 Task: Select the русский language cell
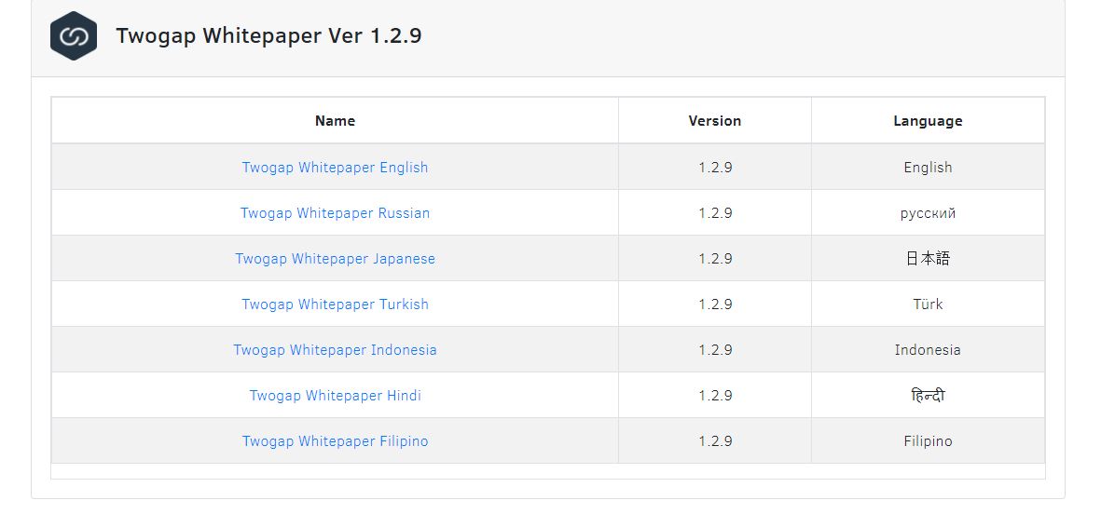928,213
